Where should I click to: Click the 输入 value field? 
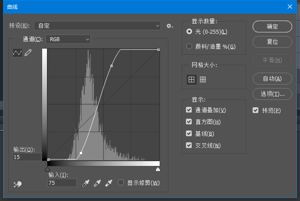pos(62,183)
